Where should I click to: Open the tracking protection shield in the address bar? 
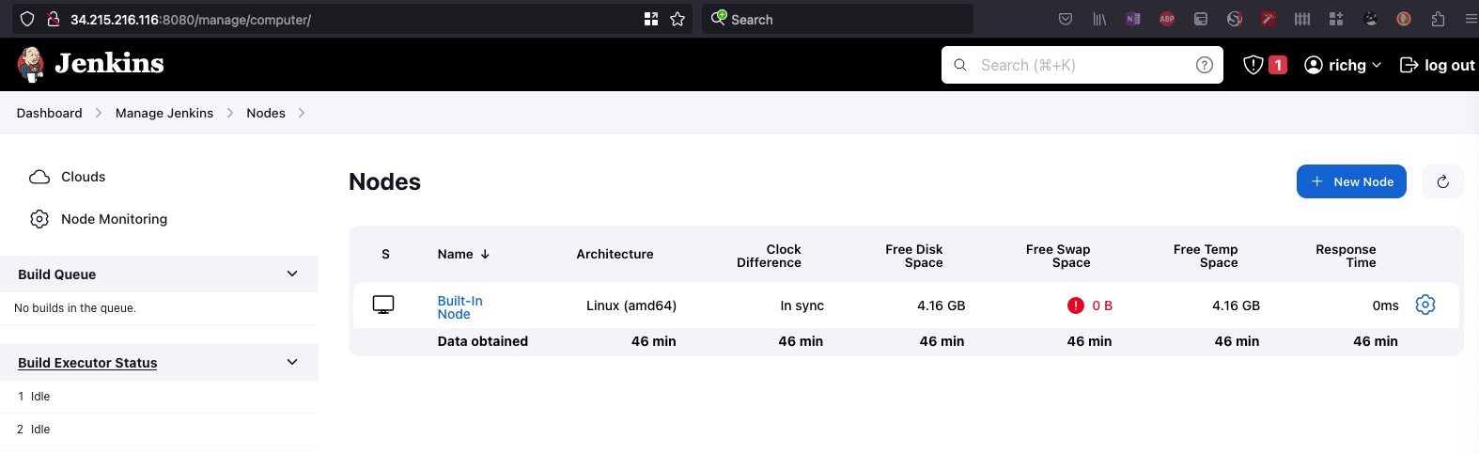click(x=26, y=19)
